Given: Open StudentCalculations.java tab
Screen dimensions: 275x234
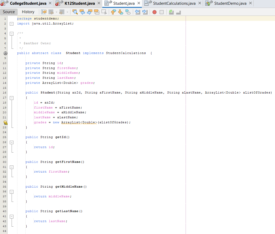Looking at the screenshot, I should [174, 3].
